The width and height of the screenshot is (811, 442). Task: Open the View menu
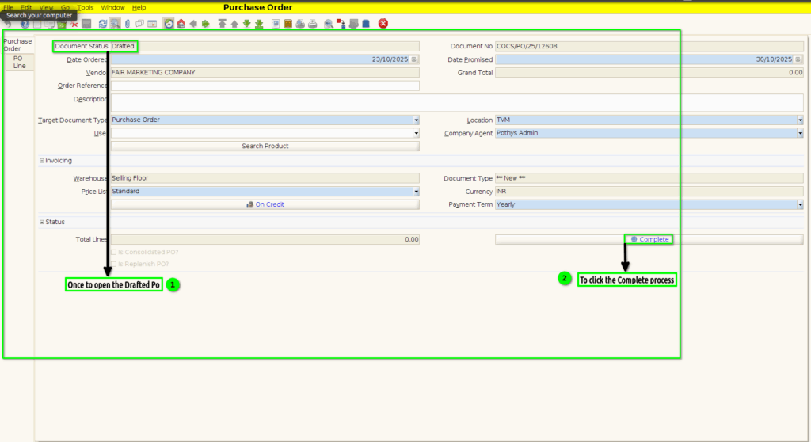click(x=46, y=7)
